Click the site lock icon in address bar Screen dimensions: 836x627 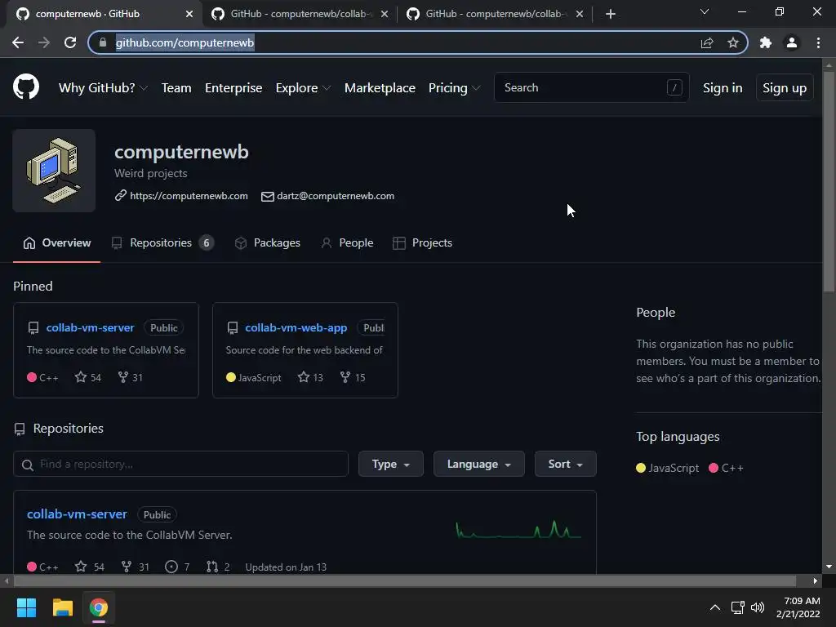[103, 42]
